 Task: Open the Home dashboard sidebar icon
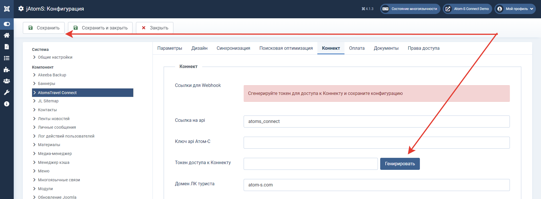coord(7,35)
